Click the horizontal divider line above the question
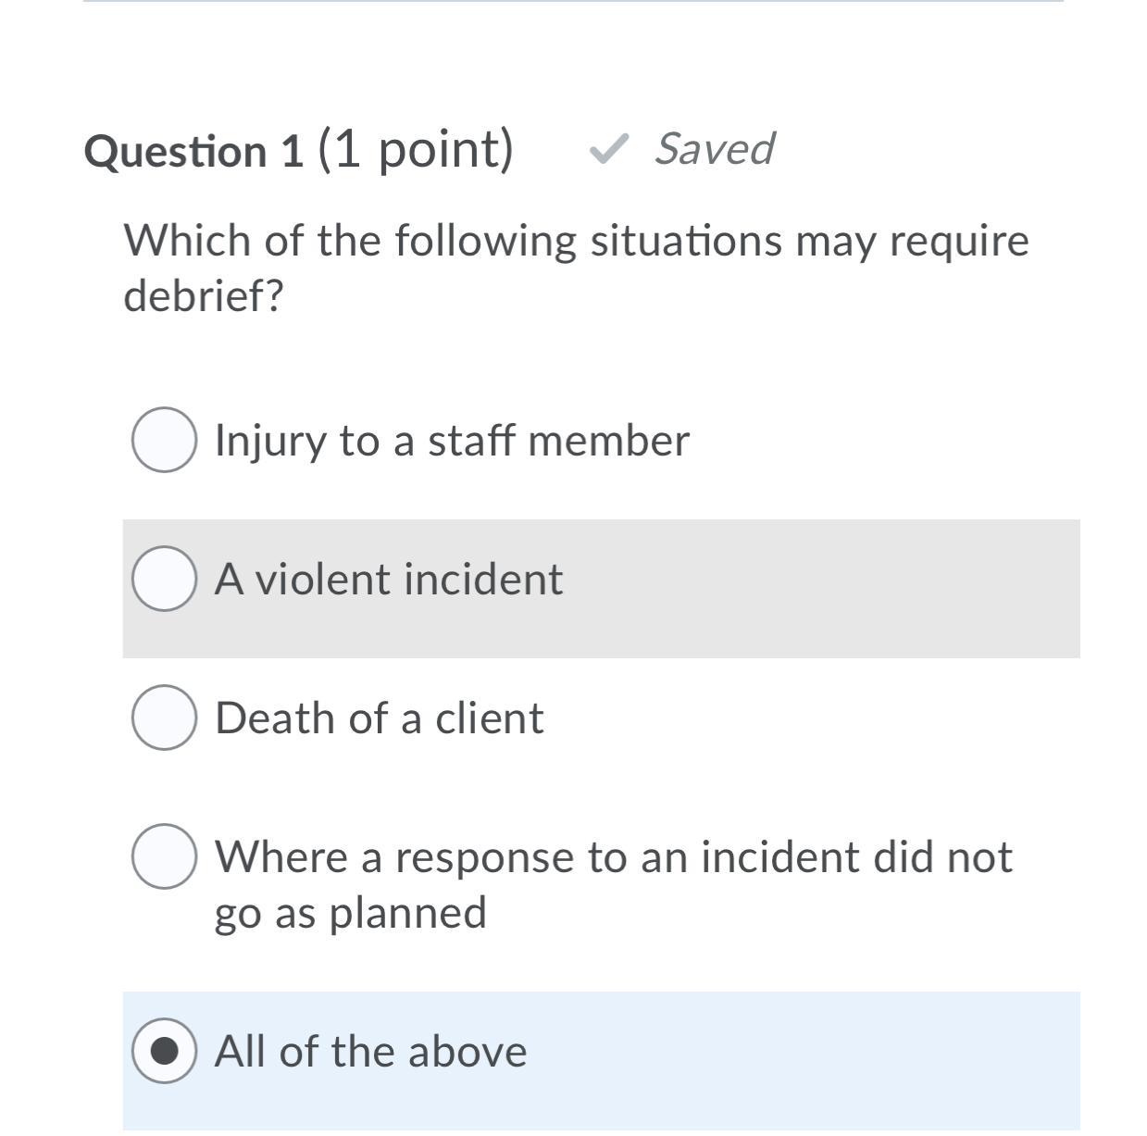The image size is (1147, 1136). [573, 2]
